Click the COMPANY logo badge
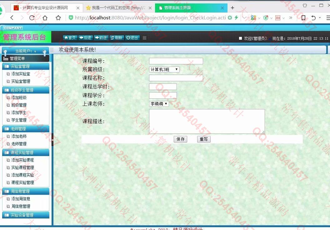330x230 pixels. (x=12, y=28)
